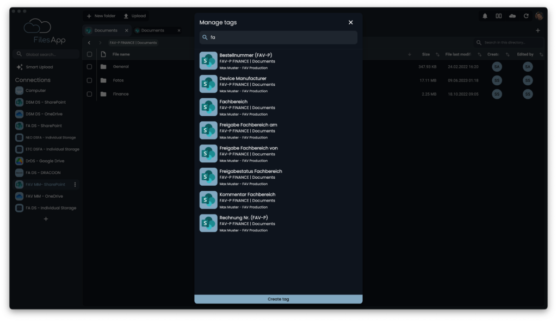Click SharePoint icon beside Freigabestatus Fachbereich

coord(208,177)
